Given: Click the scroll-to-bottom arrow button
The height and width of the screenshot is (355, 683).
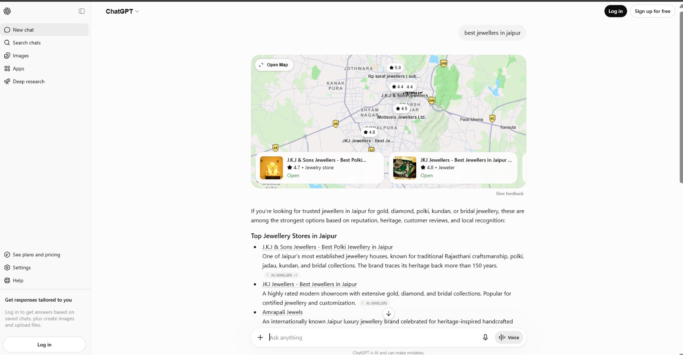Looking at the screenshot, I should click(388, 313).
